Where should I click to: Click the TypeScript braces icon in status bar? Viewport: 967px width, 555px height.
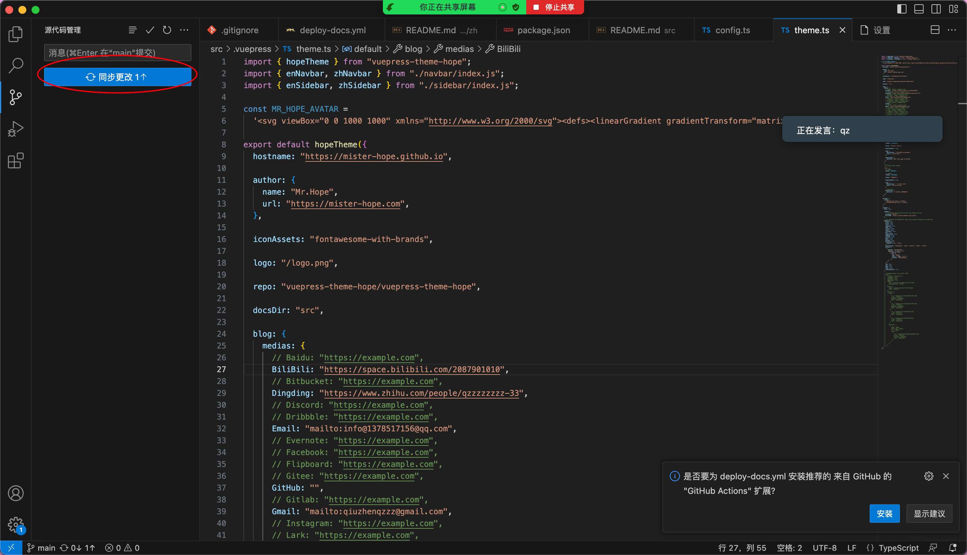pyautogui.click(x=870, y=548)
